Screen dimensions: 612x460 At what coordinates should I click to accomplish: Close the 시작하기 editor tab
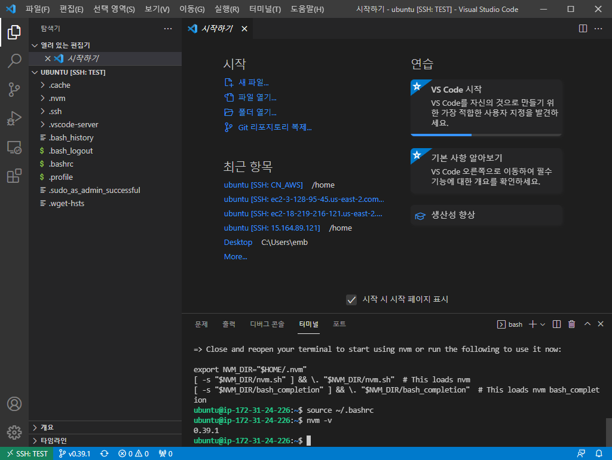pyautogui.click(x=244, y=29)
